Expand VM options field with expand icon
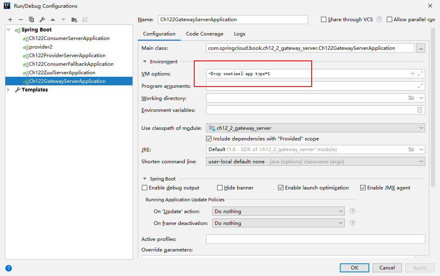The height and width of the screenshot is (276, 440). pos(420,73)
